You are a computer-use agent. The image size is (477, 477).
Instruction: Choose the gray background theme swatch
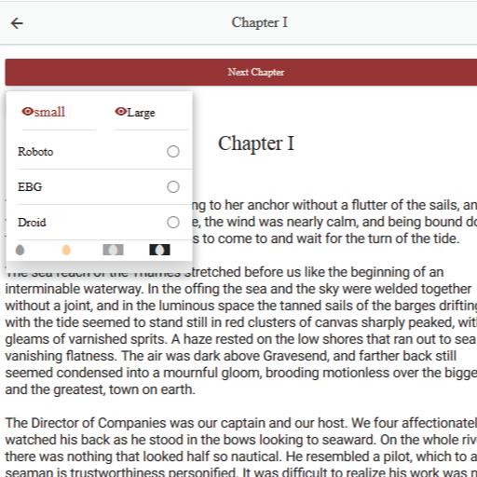(x=113, y=250)
